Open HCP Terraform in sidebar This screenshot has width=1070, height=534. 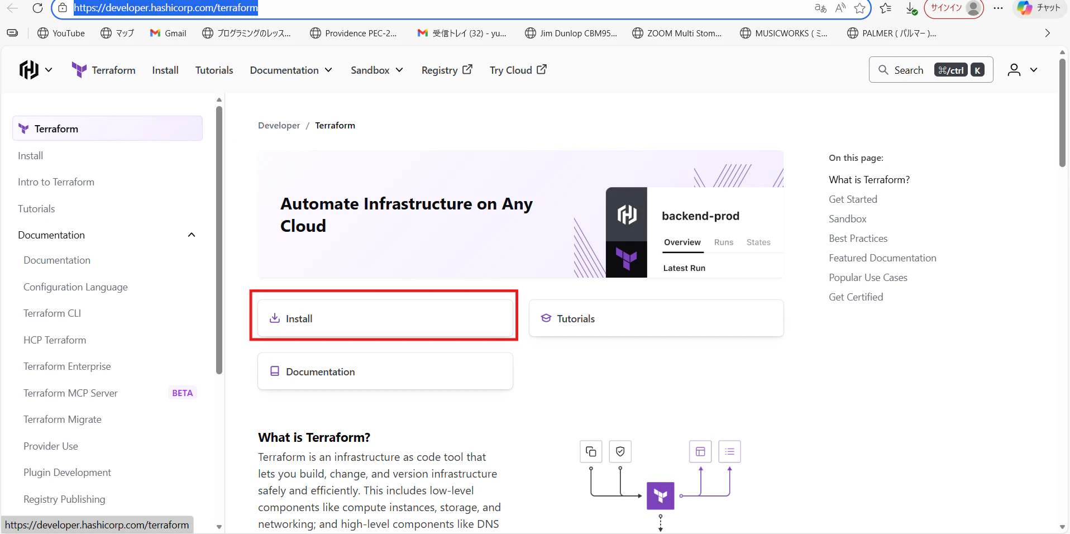[55, 340]
